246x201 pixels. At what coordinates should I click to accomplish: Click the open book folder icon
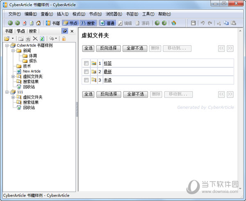[x=7, y=38]
